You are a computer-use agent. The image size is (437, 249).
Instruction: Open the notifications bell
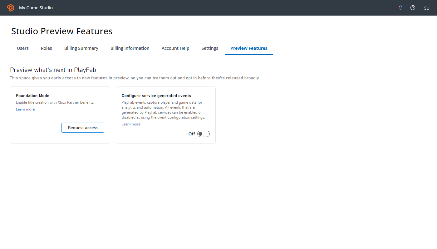[400, 8]
